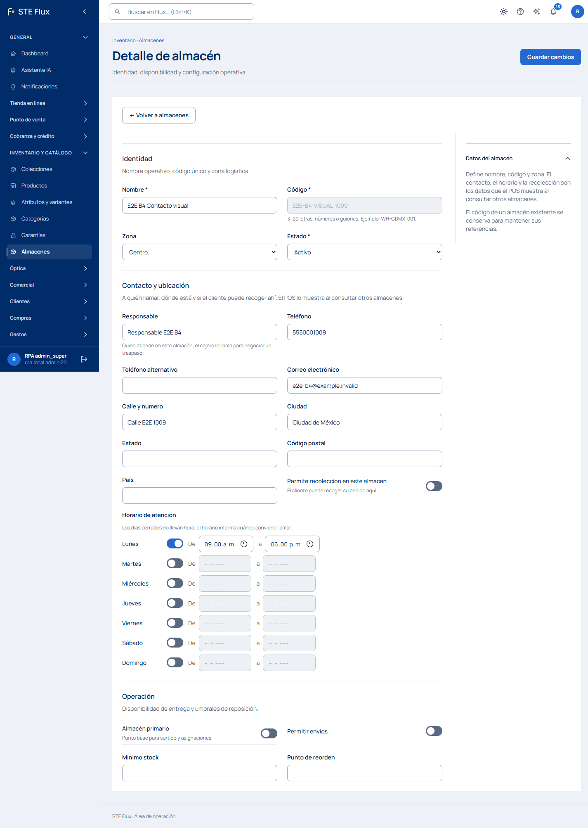Image resolution: width=588 pixels, height=828 pixels.
Task: Open Atributos y variantes in the sidebar
Action: (50, 202)
